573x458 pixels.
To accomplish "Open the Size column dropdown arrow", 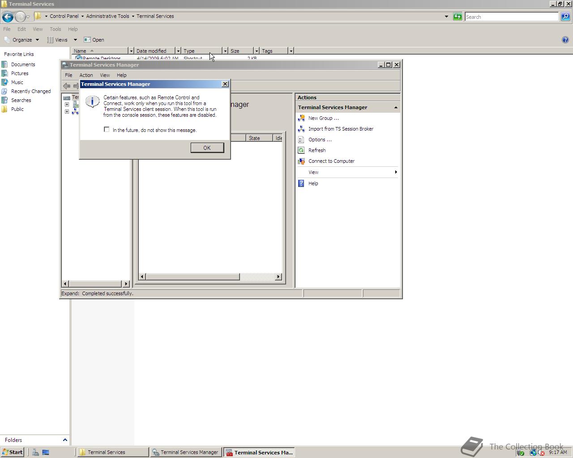I will coord(257,51).
